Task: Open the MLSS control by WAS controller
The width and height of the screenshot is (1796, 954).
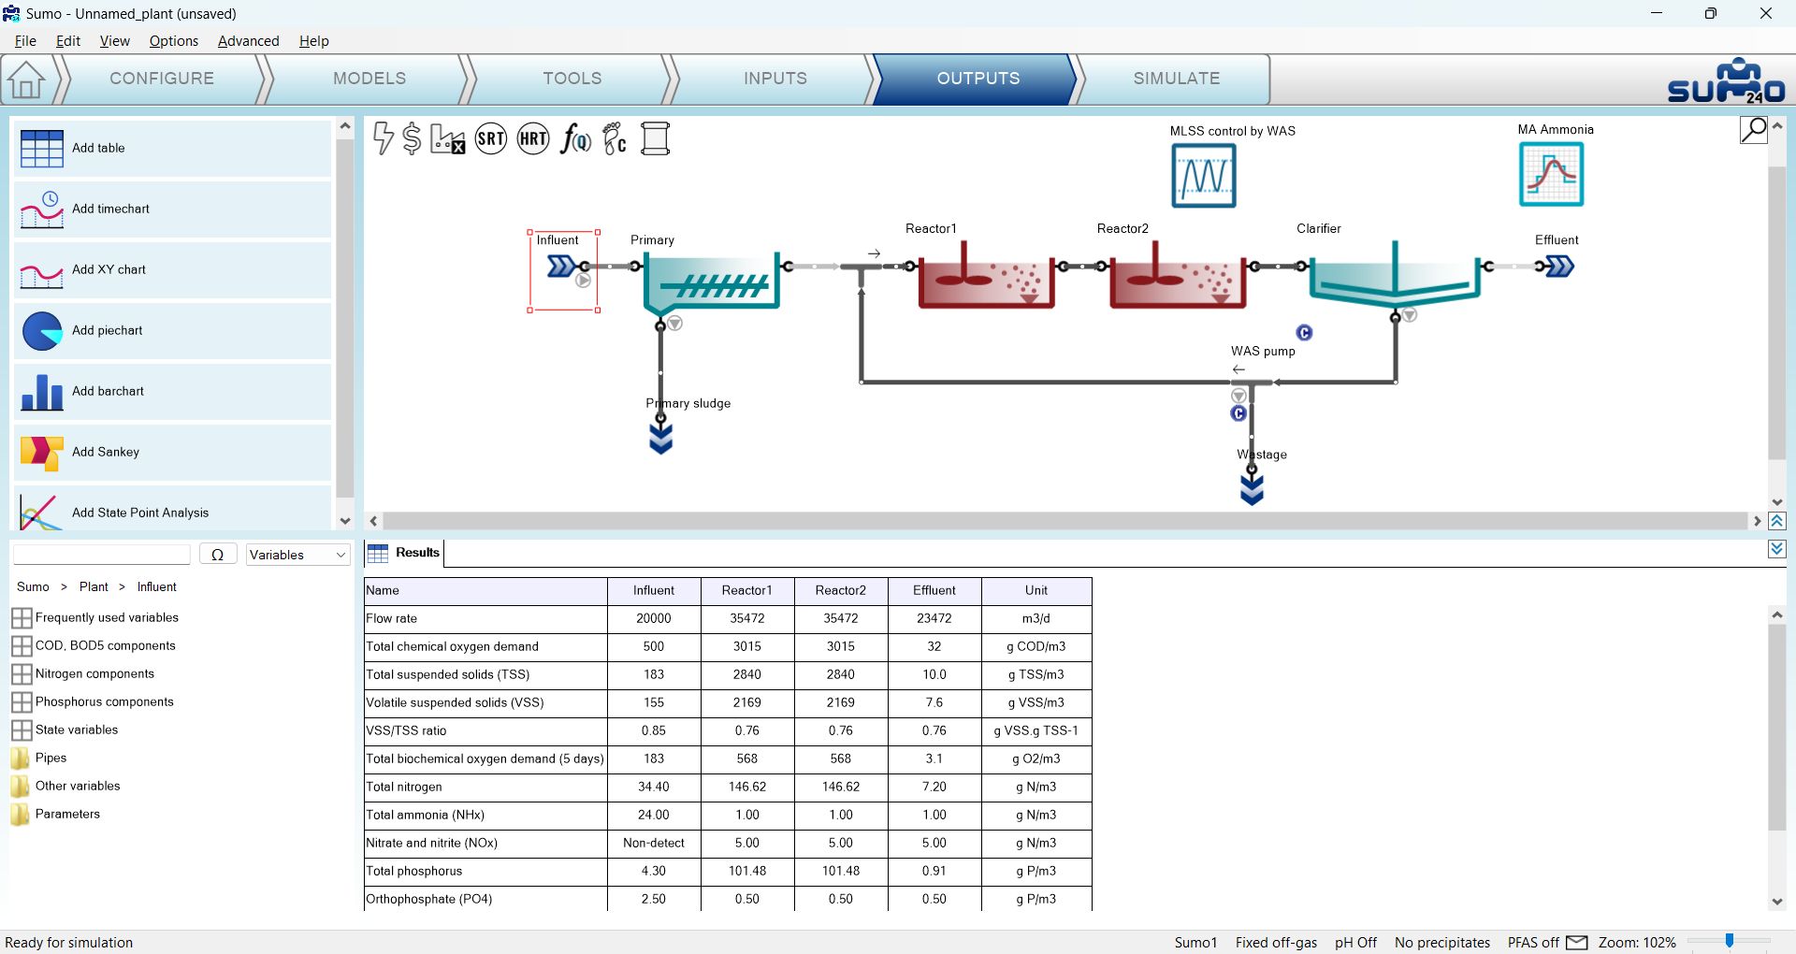Action: pyautogui.click(x=1204, y=176)
